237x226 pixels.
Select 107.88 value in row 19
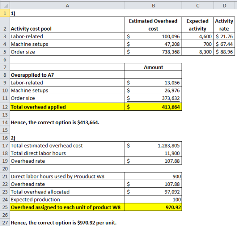click(153, 161)
